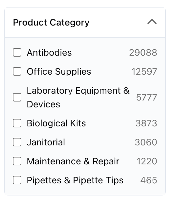
Task: Click the Maintenance & Repair label
Action: [73, 161]
